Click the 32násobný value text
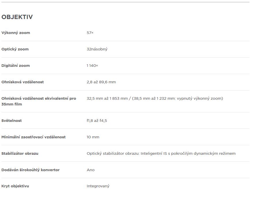This screenshot has width=255, height=198. [x=97, y=49]
